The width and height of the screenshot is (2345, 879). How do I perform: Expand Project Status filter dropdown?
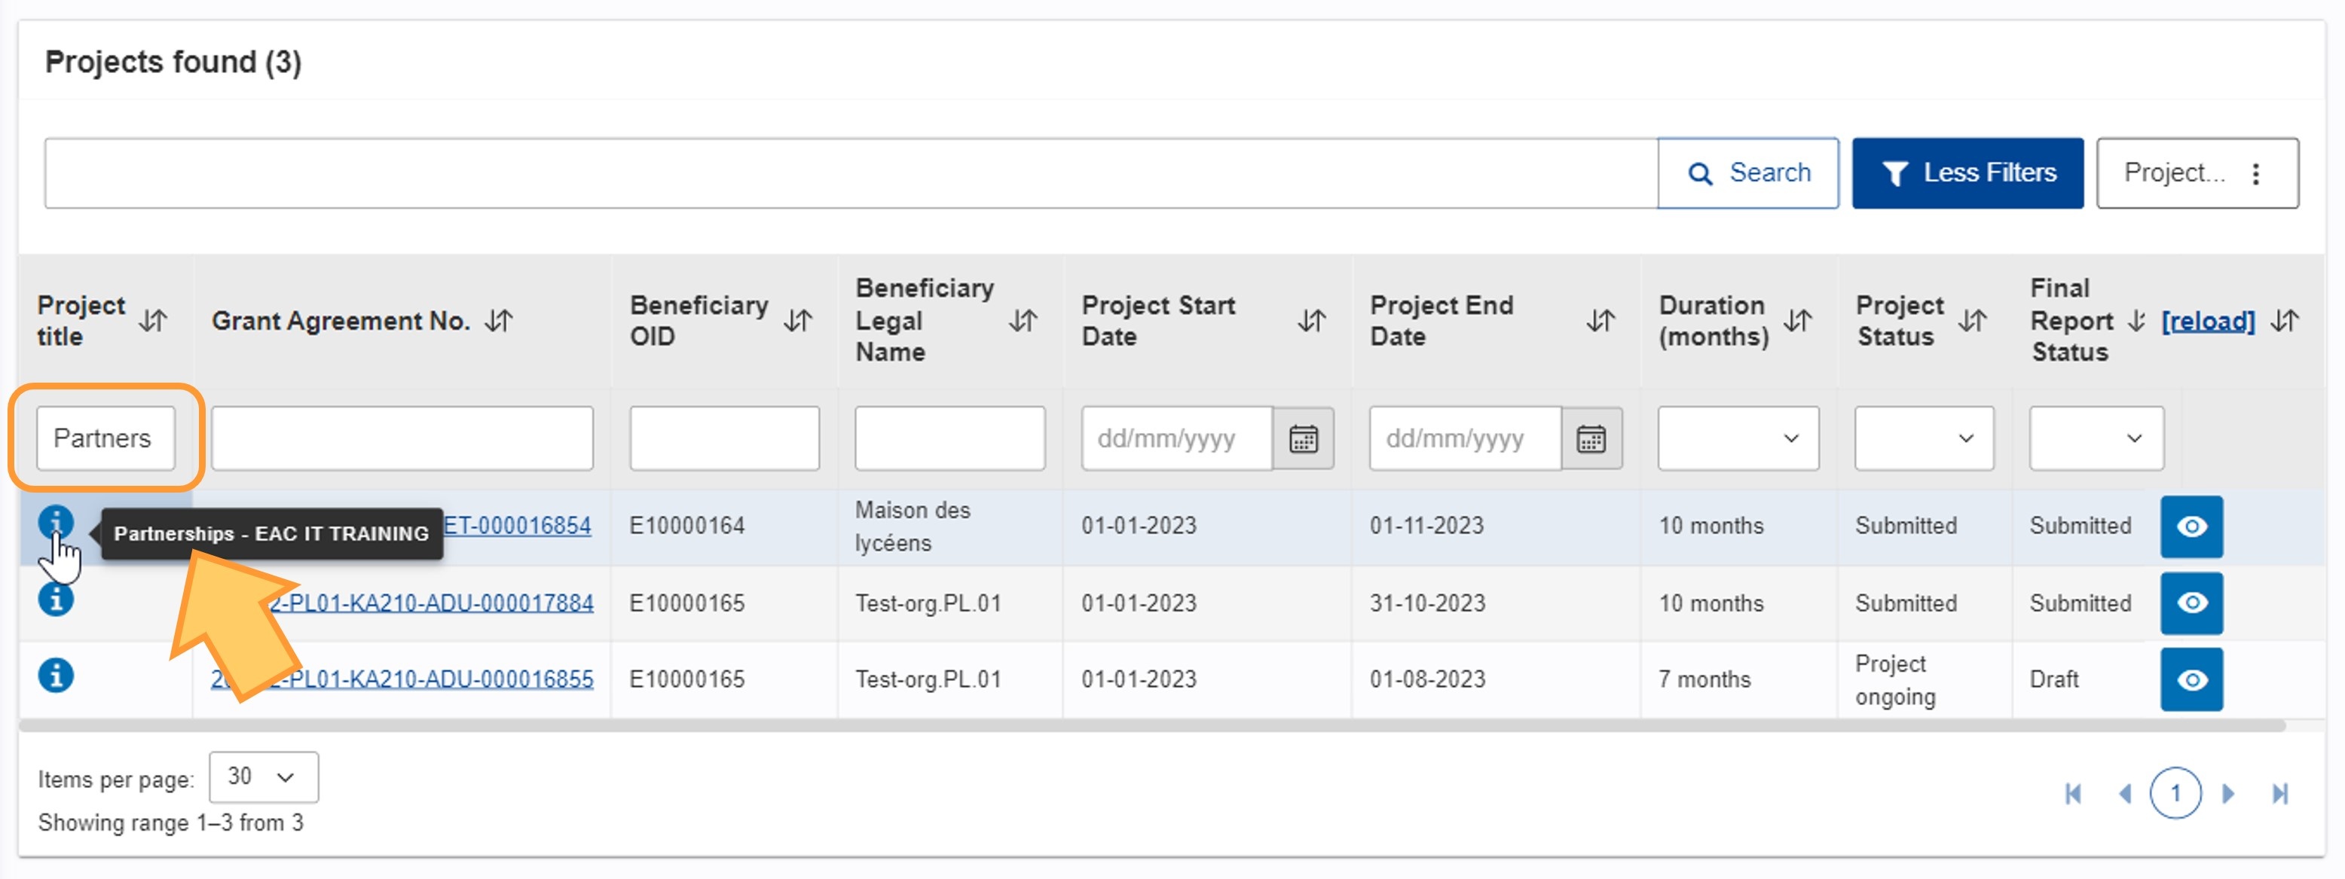pyautogui.click(x=1924, y=438)
